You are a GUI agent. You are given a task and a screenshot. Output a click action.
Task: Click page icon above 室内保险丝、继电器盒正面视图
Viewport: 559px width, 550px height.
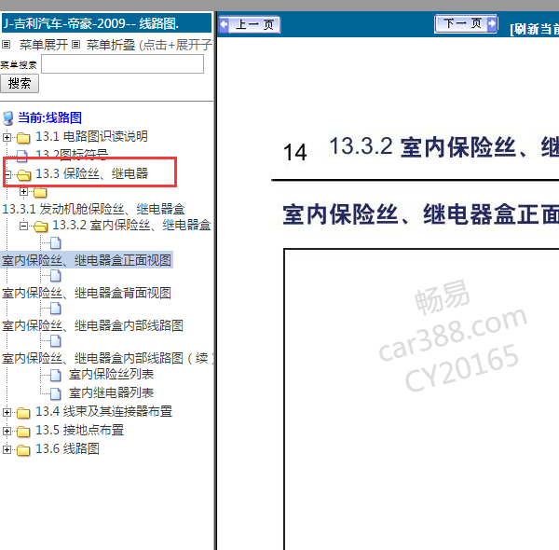click(56, 243)
